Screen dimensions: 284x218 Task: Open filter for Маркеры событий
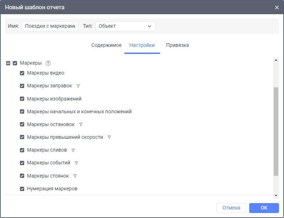tap(76, 163)
